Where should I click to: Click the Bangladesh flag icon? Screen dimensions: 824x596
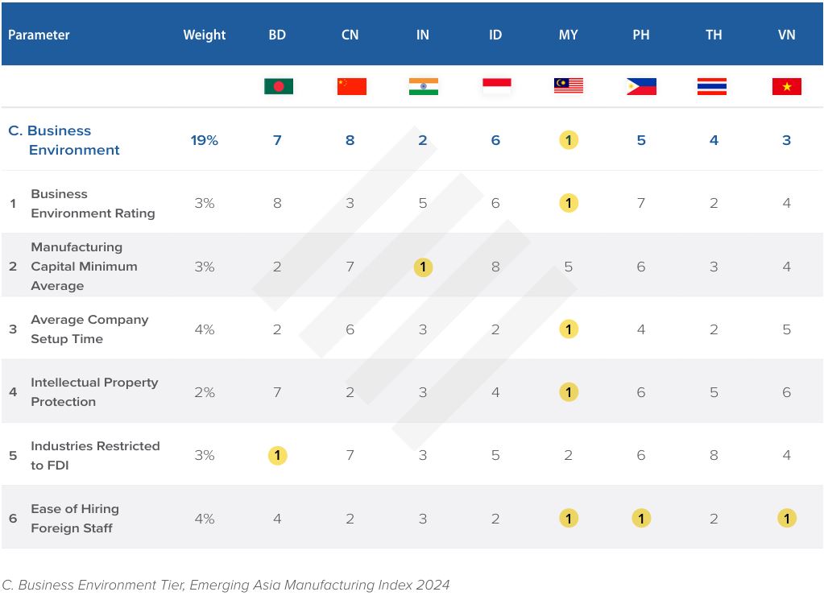tap(278, 86)
